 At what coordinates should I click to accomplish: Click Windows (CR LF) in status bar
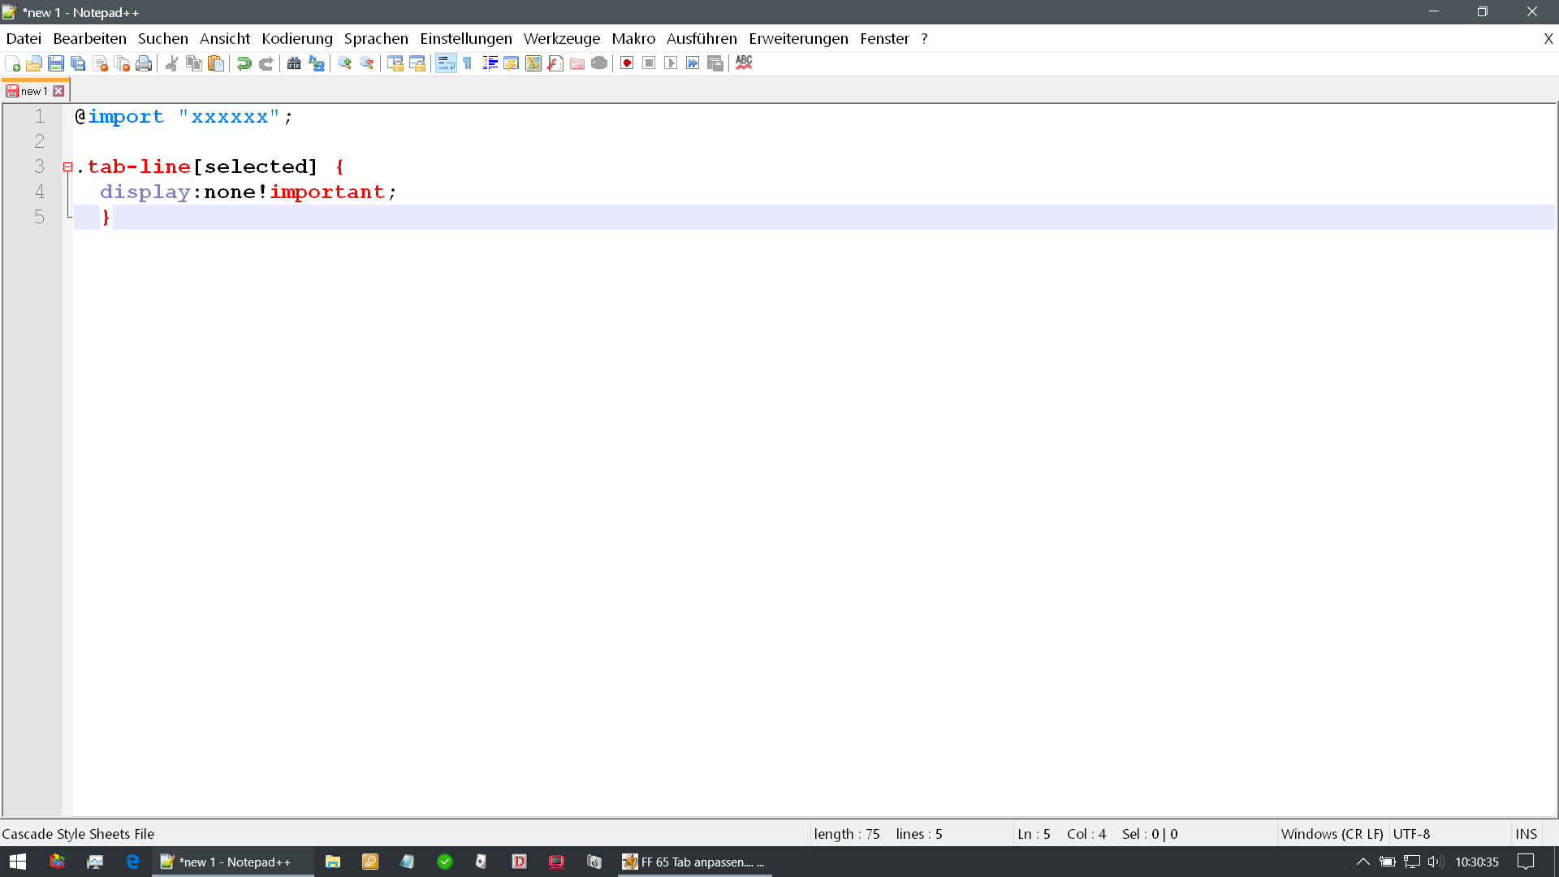click(x=1332, y=834)
